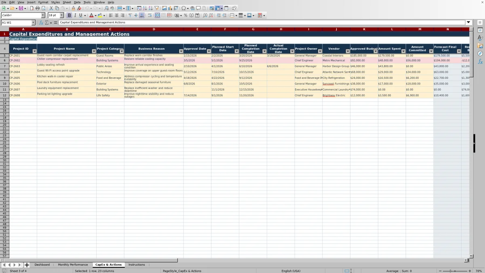Click zoom in plus on status bar
485x273 pixels.
(x=470, y=271)
